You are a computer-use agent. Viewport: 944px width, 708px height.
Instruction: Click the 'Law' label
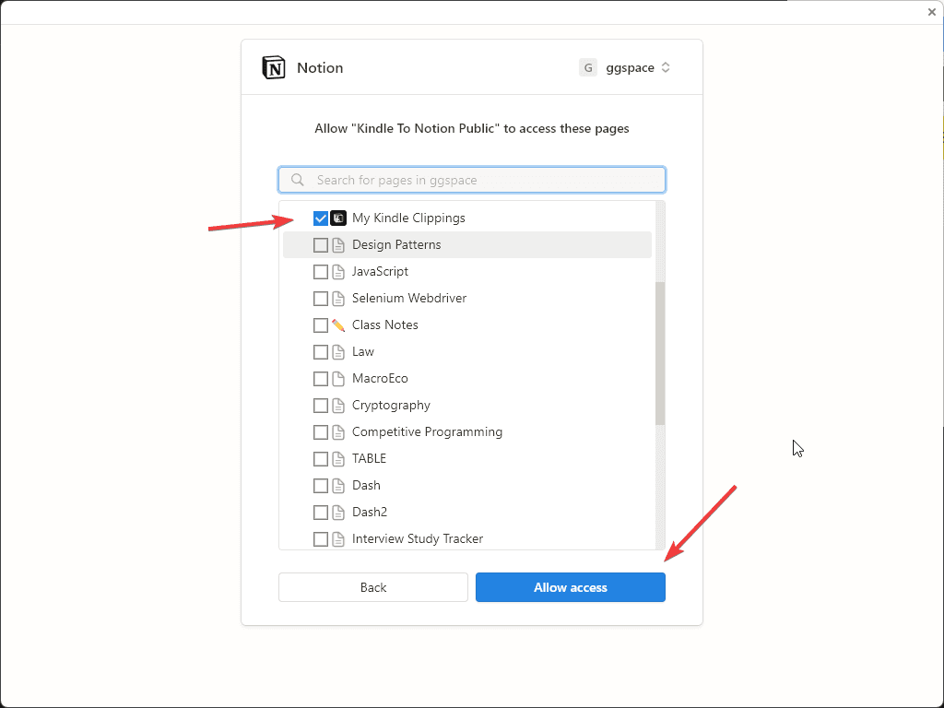[363, 351]
